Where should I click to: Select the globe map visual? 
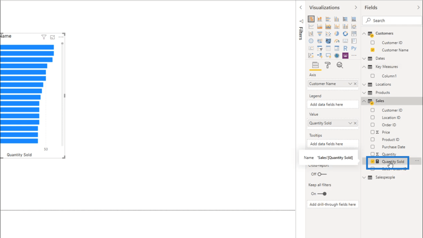click(311, 41)
